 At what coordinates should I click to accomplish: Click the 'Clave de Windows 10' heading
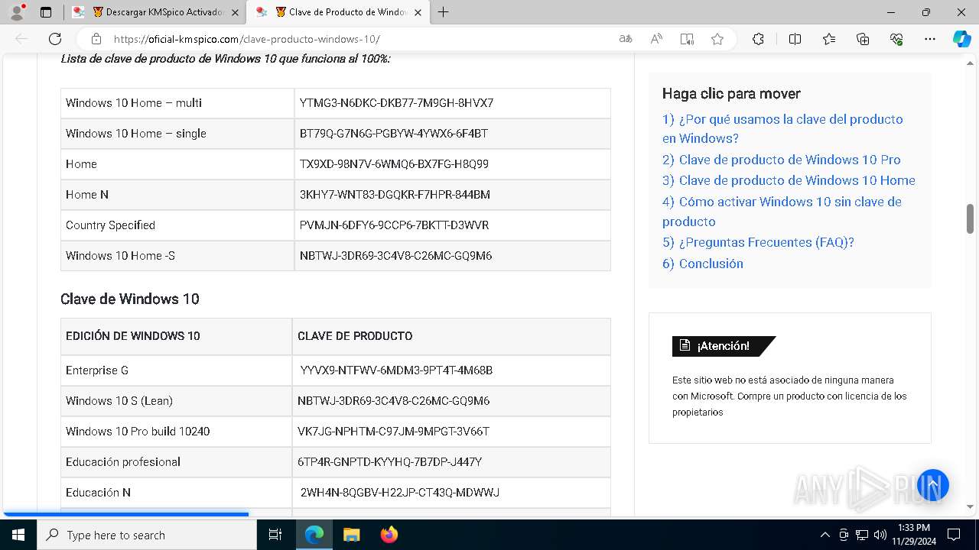click(130, 299)
